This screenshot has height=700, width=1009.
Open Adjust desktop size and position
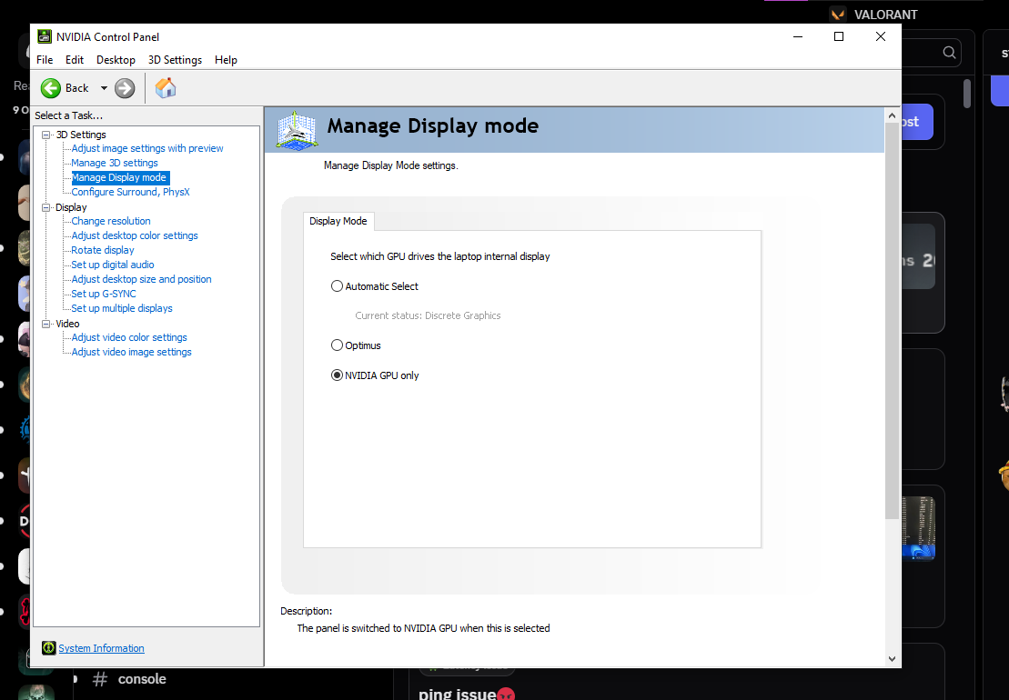pos(142,279)
